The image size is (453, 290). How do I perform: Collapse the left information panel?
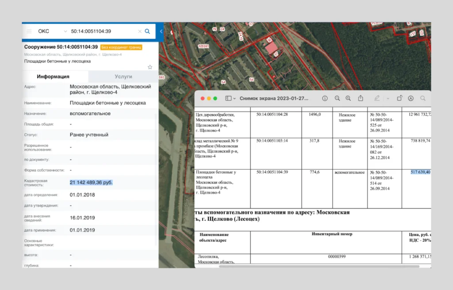pos(161,31)
